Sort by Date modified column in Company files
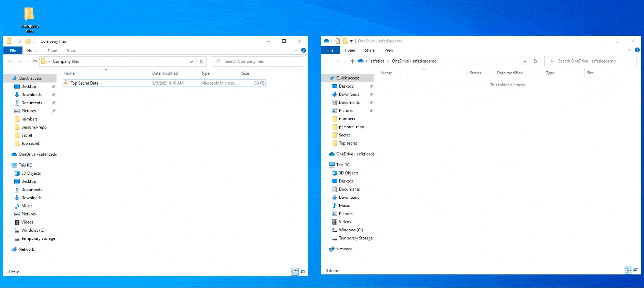The height and width of the screenshot is (288, 644). [x=165, y=73]
